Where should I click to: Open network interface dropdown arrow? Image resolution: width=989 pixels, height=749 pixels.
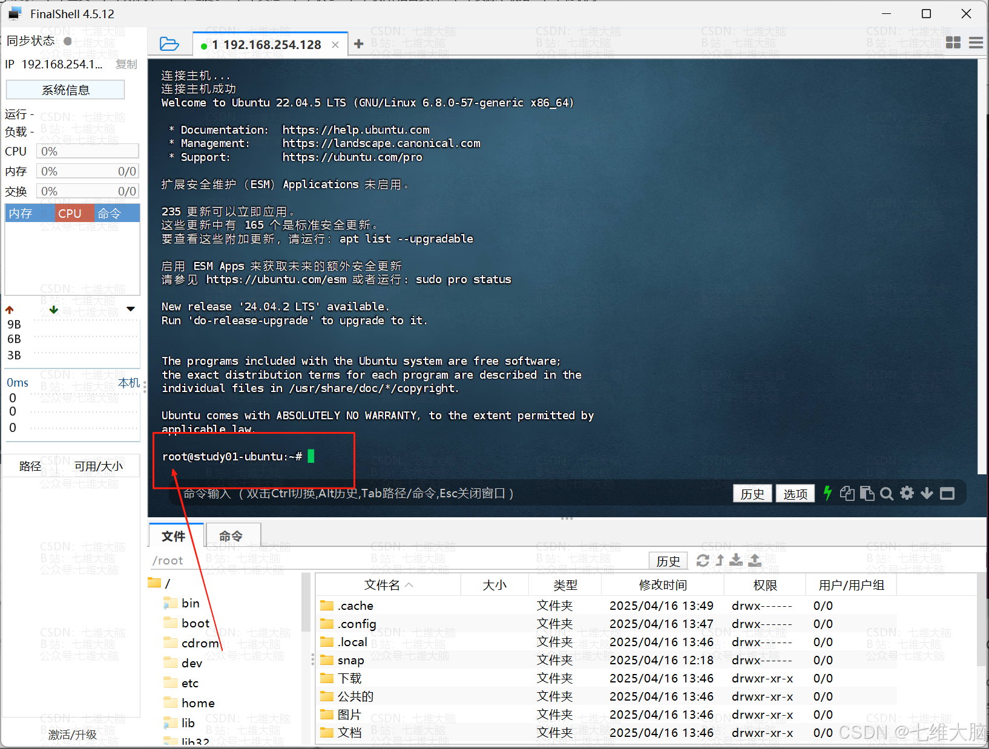[131, 309]
